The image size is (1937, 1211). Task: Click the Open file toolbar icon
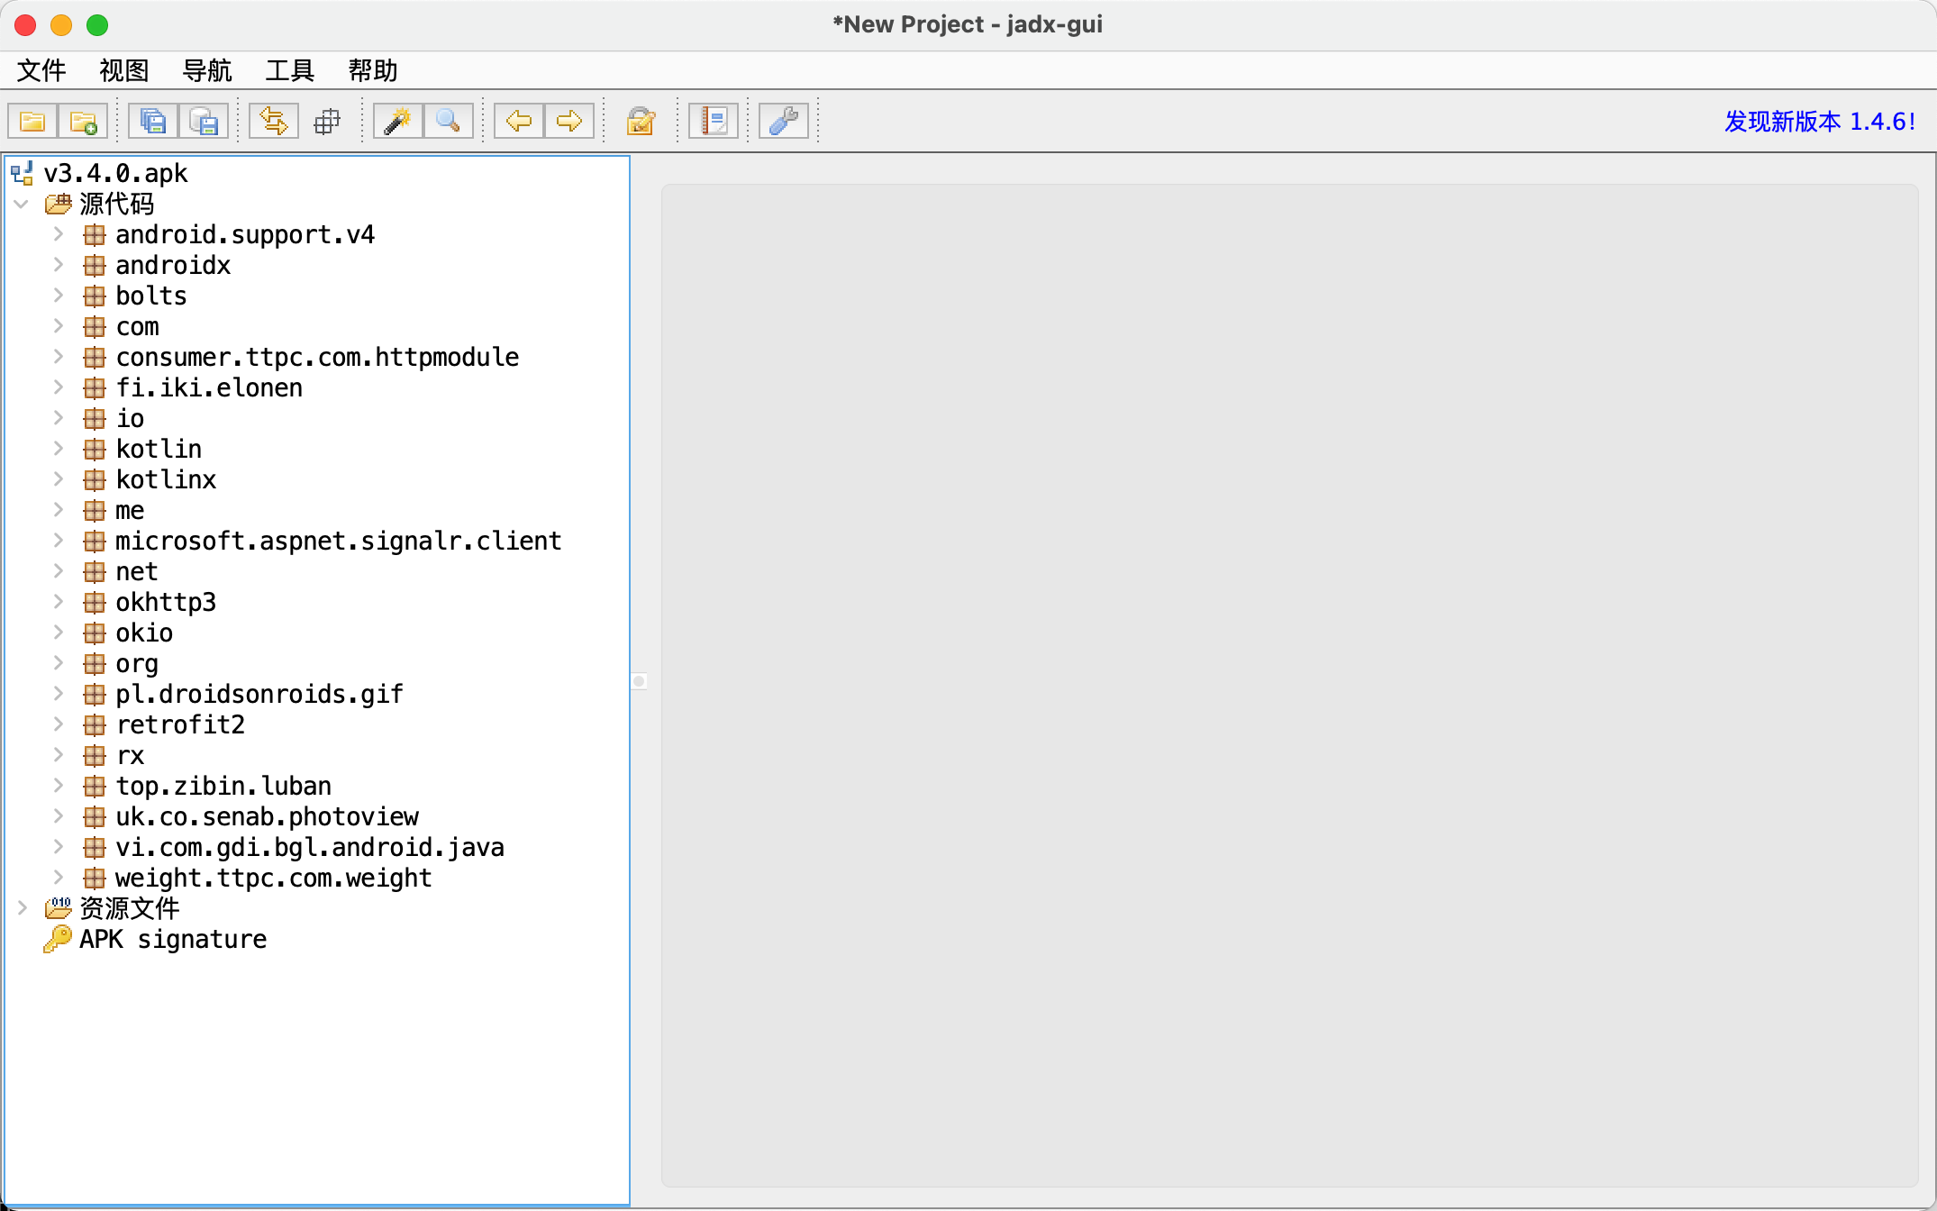click(33, 121)
